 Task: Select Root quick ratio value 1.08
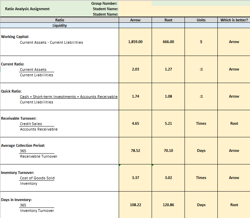(168, 96)
